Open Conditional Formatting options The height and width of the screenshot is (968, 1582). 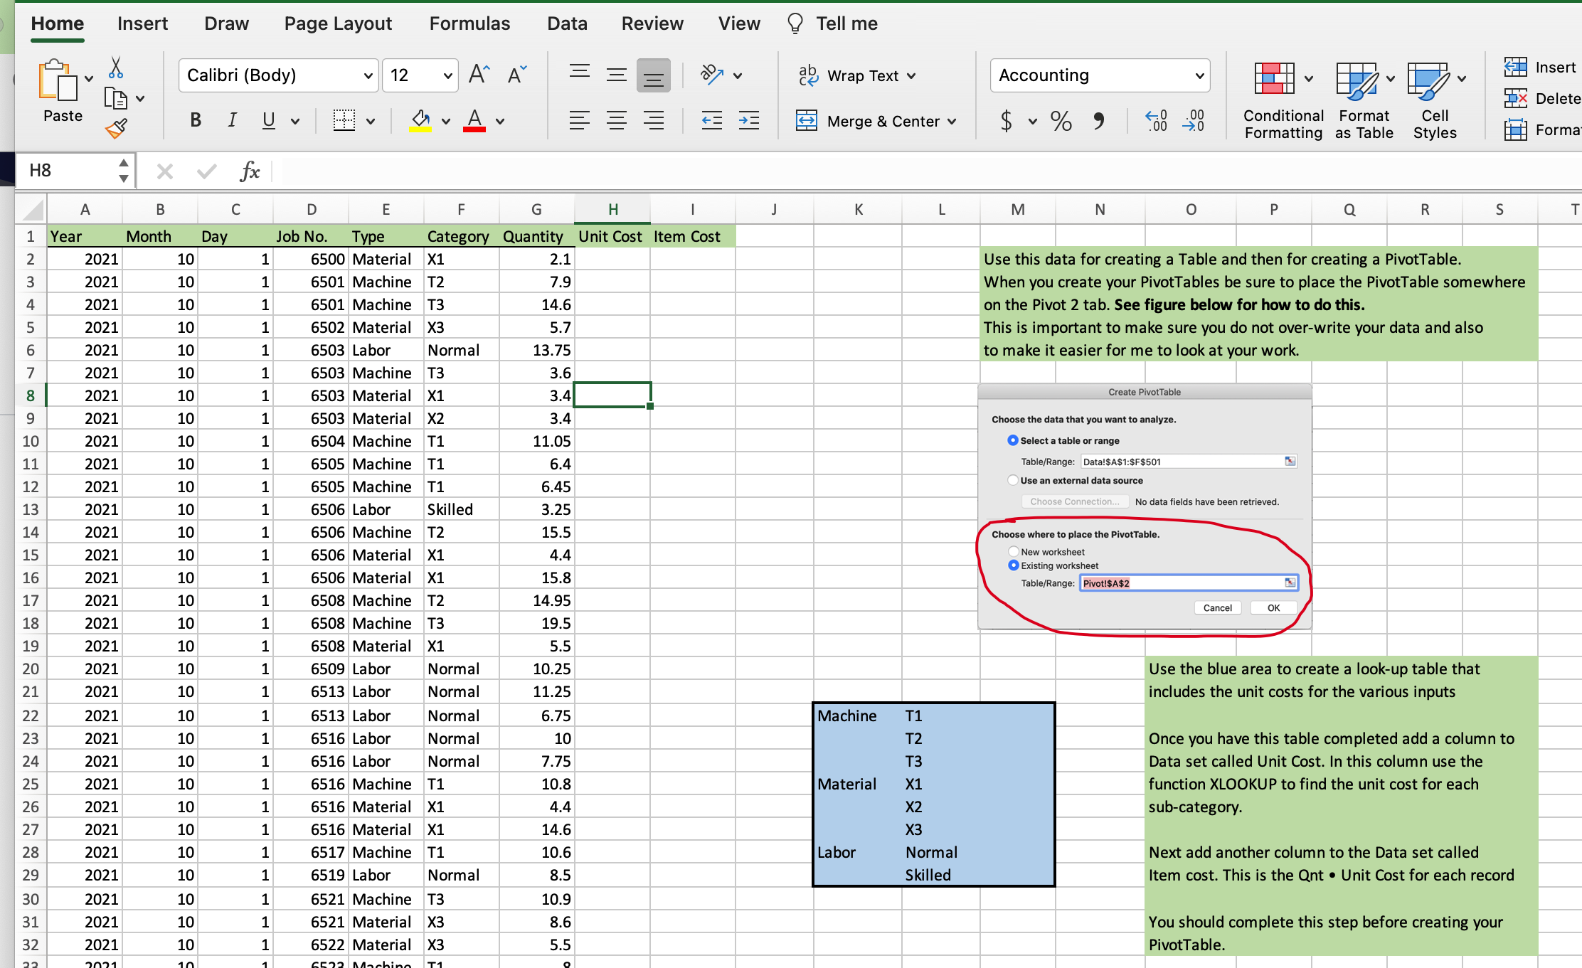[x=1282, y=99]
